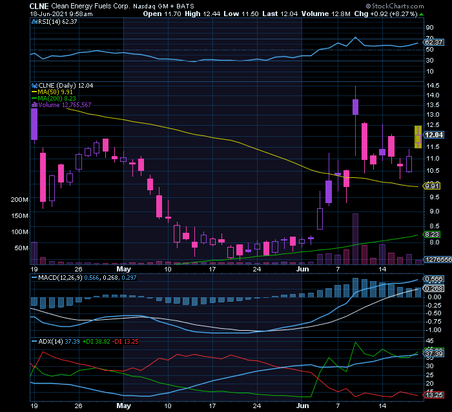Click the 0.566 MACD value tag

coord(433,279)
